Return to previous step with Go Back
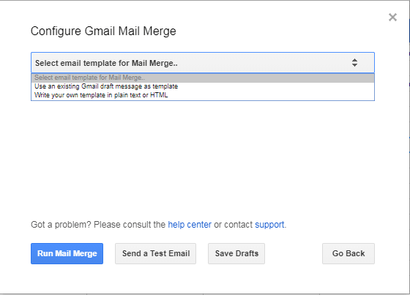Viewport: 410px width, 295px height. pyautogui.click(x=348, y=254)
